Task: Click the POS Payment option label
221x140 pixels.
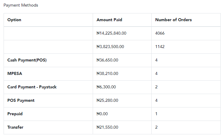Action: (x=21, y=101)
